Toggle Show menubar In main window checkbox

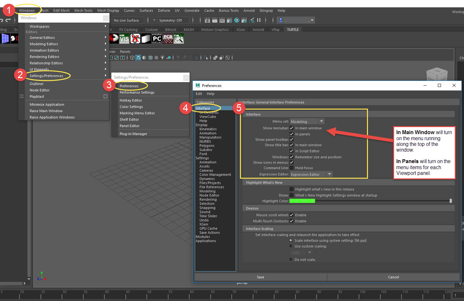click(291, 128)
